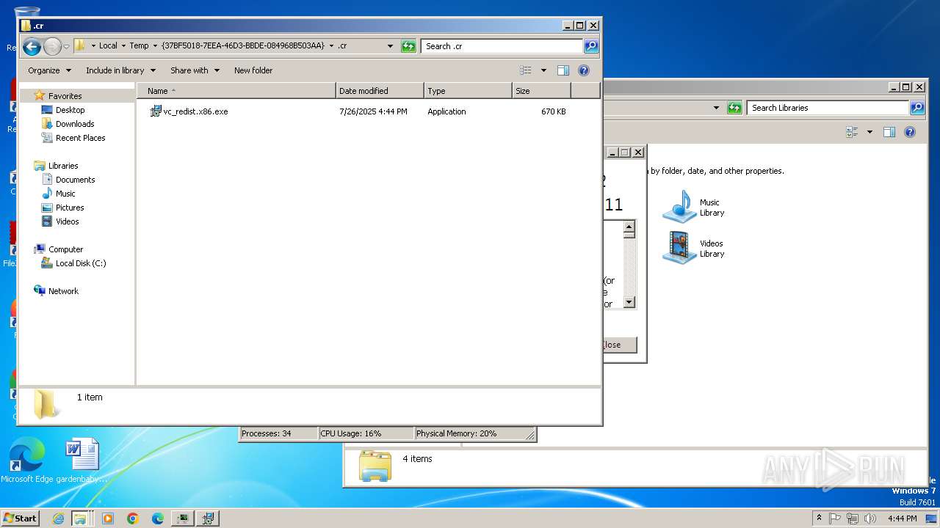Select Computer in the navigation pane
This screenshot has height=528, width=940.
point(65,249)
